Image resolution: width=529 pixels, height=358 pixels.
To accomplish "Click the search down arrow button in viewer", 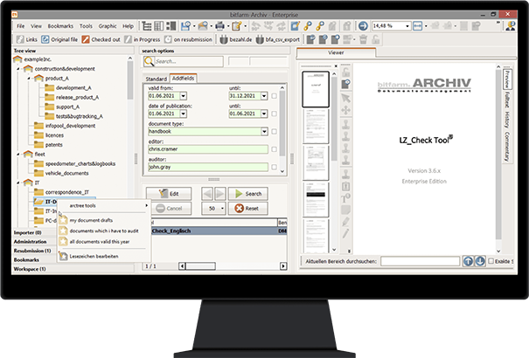I will [480, 261].
